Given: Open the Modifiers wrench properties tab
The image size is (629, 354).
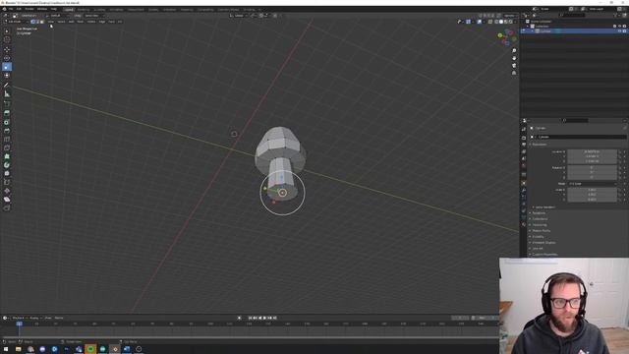Looking at the screenshot, I should [x=524, y=190].
